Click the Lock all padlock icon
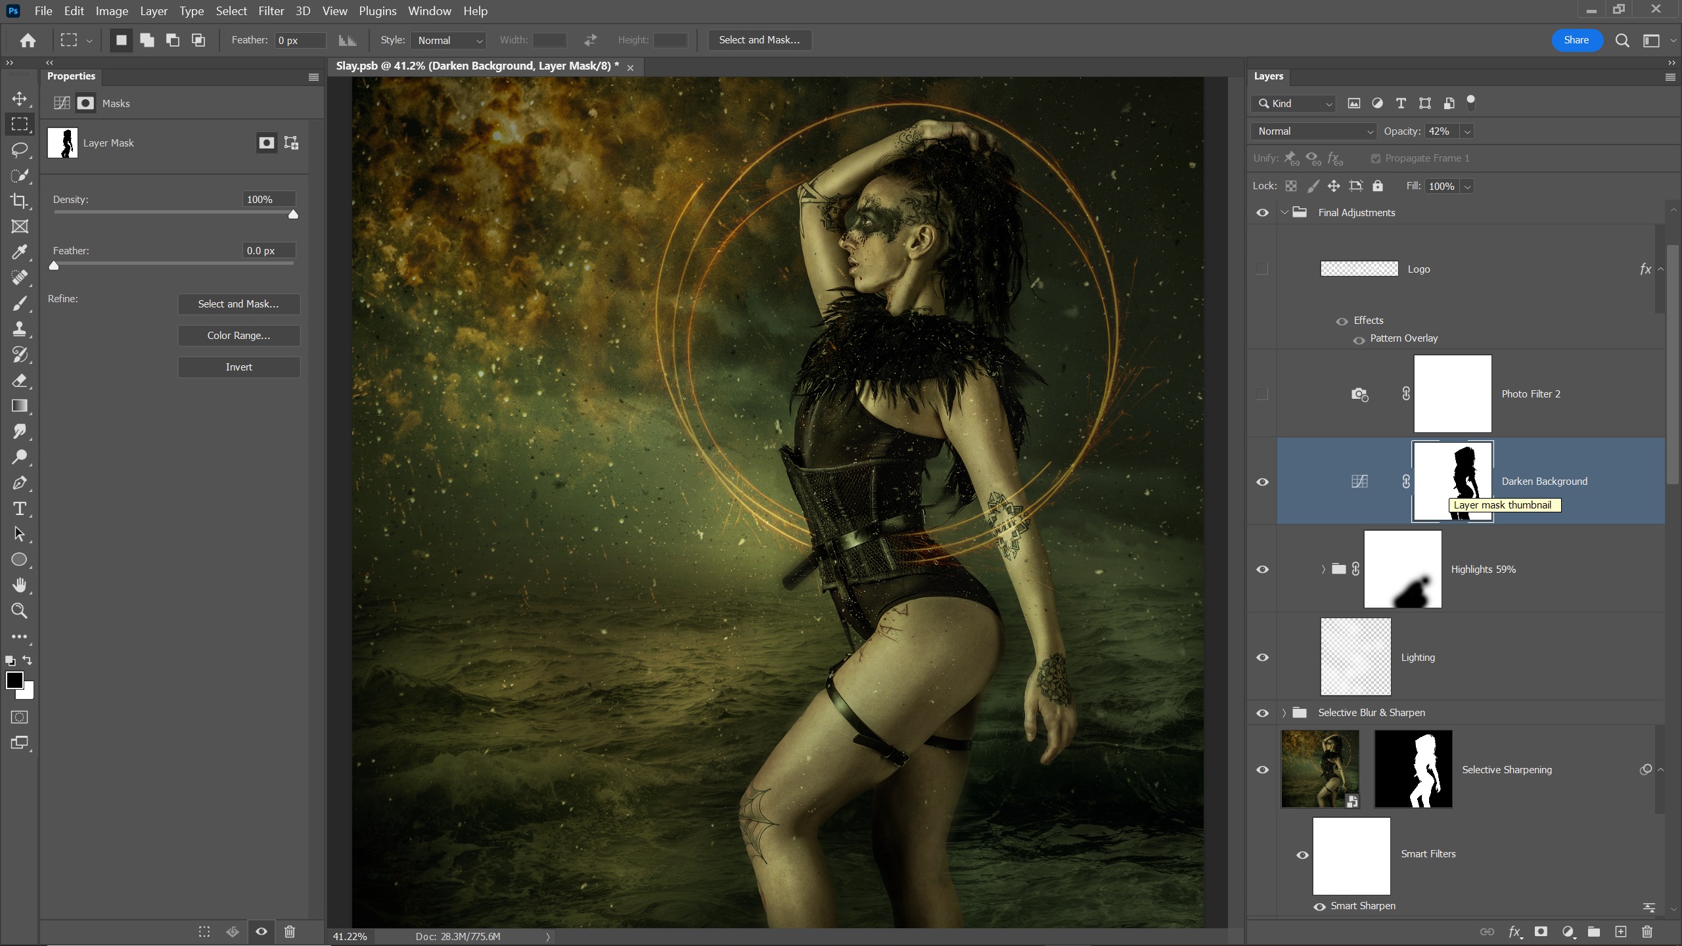This screenshot has height=946, width=1682. (1378, 186)
